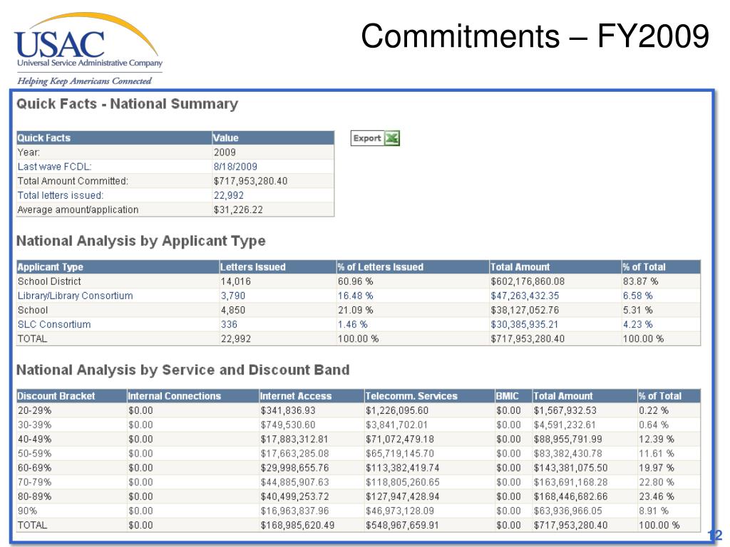The image size is (730, 547).
Task: Open the 8/18/2009 date link
Action: click(x=235, y=167)
